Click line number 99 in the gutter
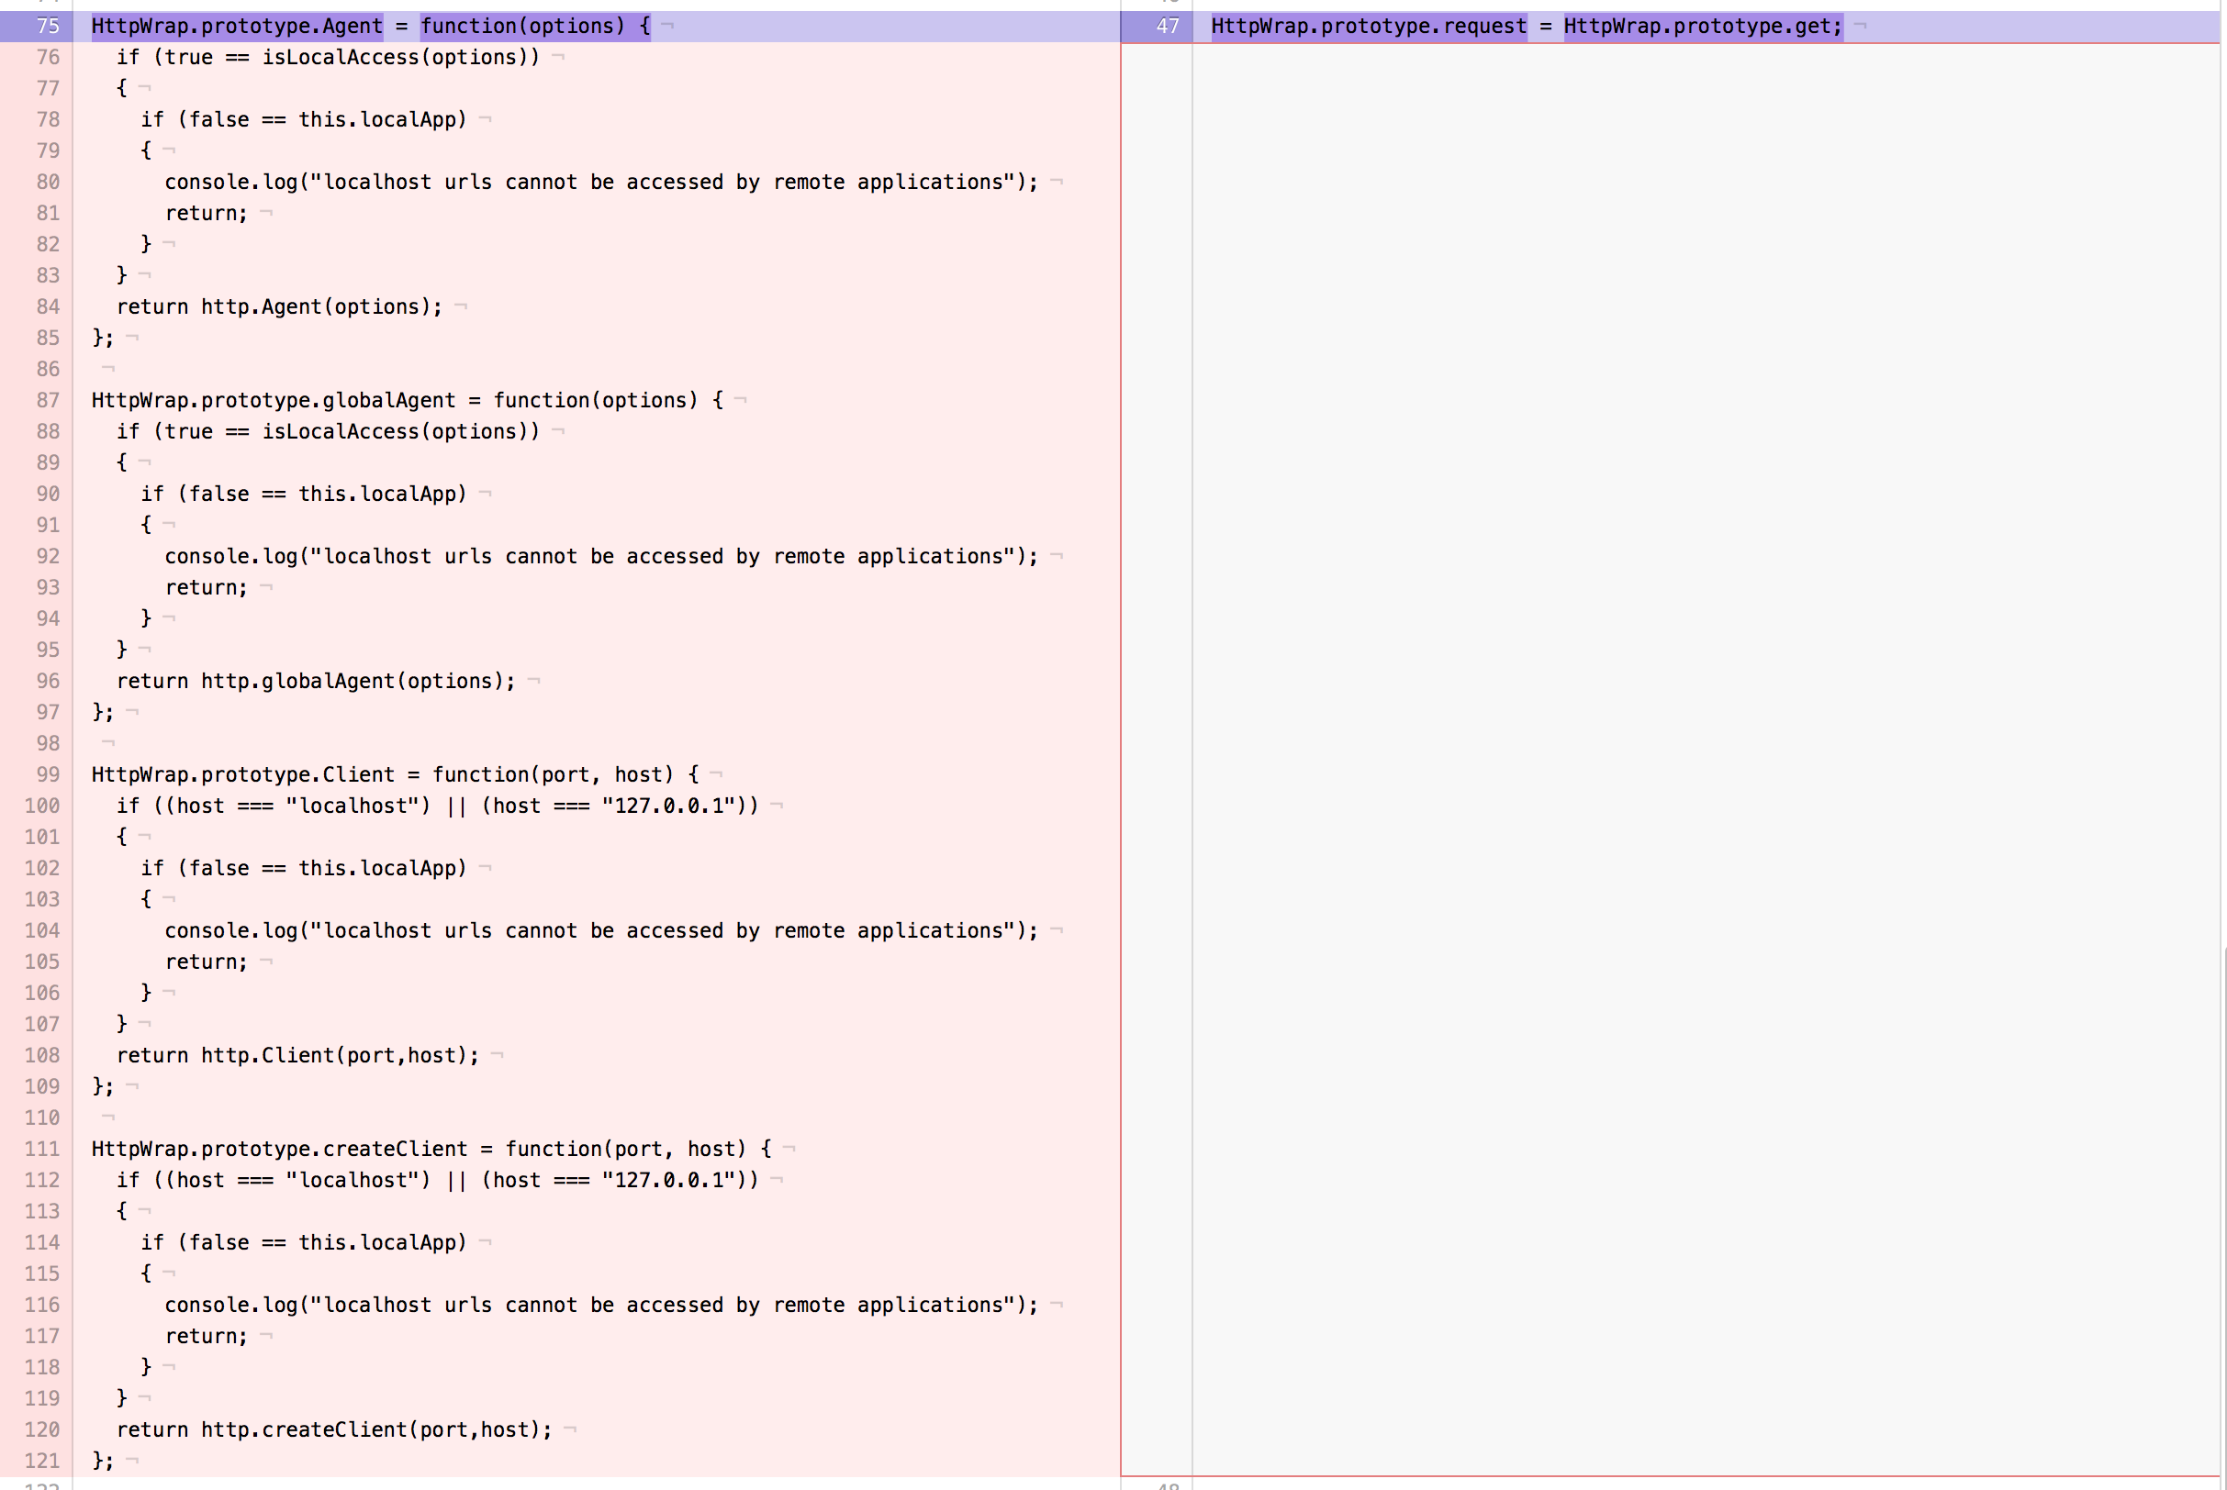This screenshot has width=2227, height=1490. (48, 774)
